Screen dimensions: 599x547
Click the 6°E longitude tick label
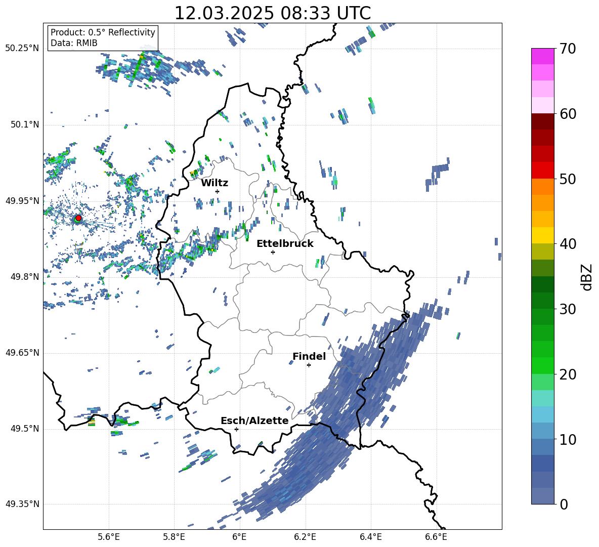pos(239,537)
